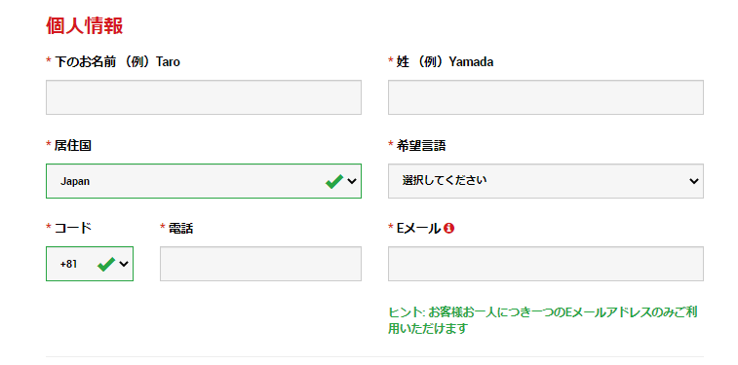Expand the +81 phone code dropdown
The width and height of the screenshot is (738, 365).
90,264
